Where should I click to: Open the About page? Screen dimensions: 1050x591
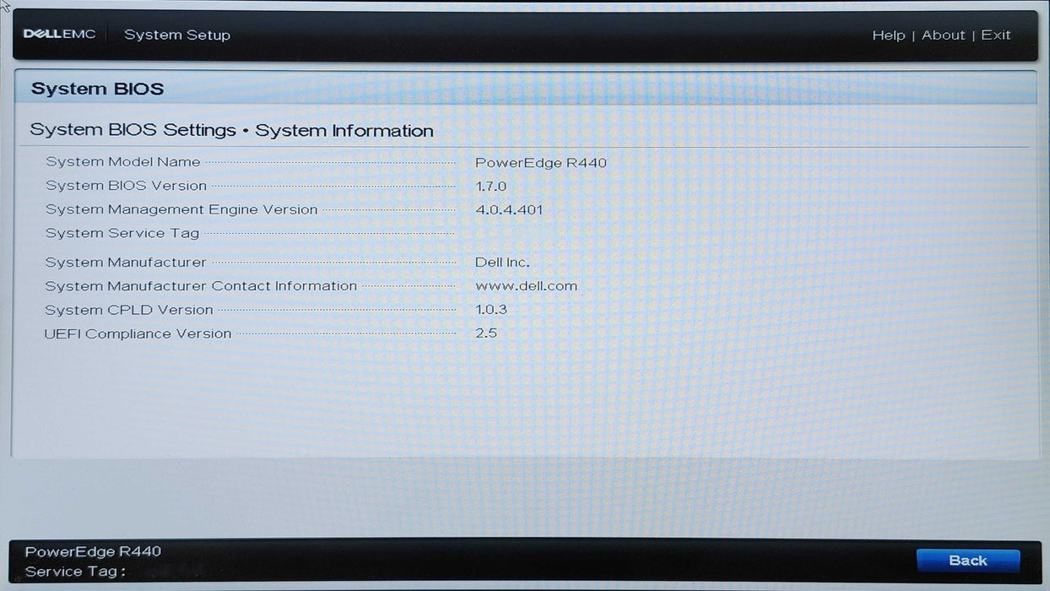click(x=943, y=35)
